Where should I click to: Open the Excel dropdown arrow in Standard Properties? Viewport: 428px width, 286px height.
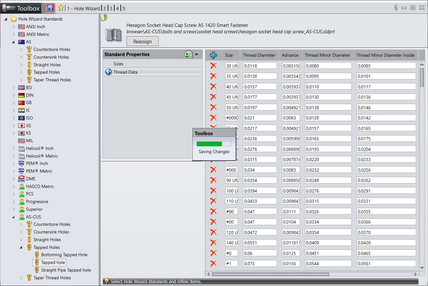(196, 55)
